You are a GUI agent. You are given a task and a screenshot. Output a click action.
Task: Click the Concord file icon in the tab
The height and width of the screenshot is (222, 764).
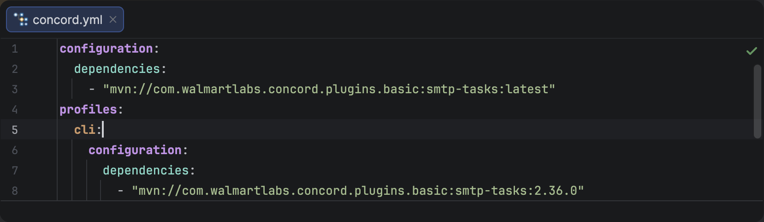(21, 19)
